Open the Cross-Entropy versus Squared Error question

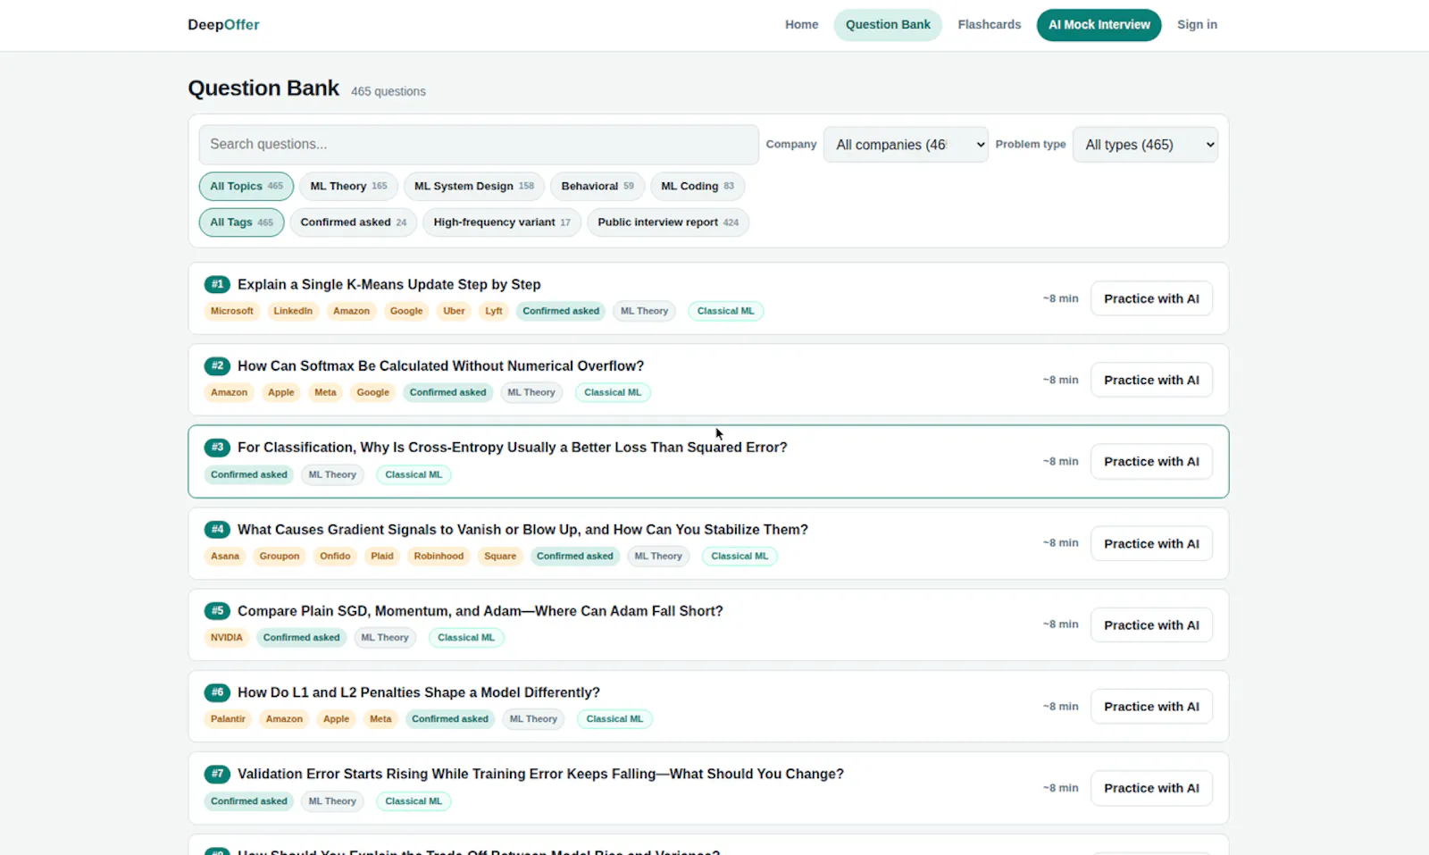tap(513, 447)
